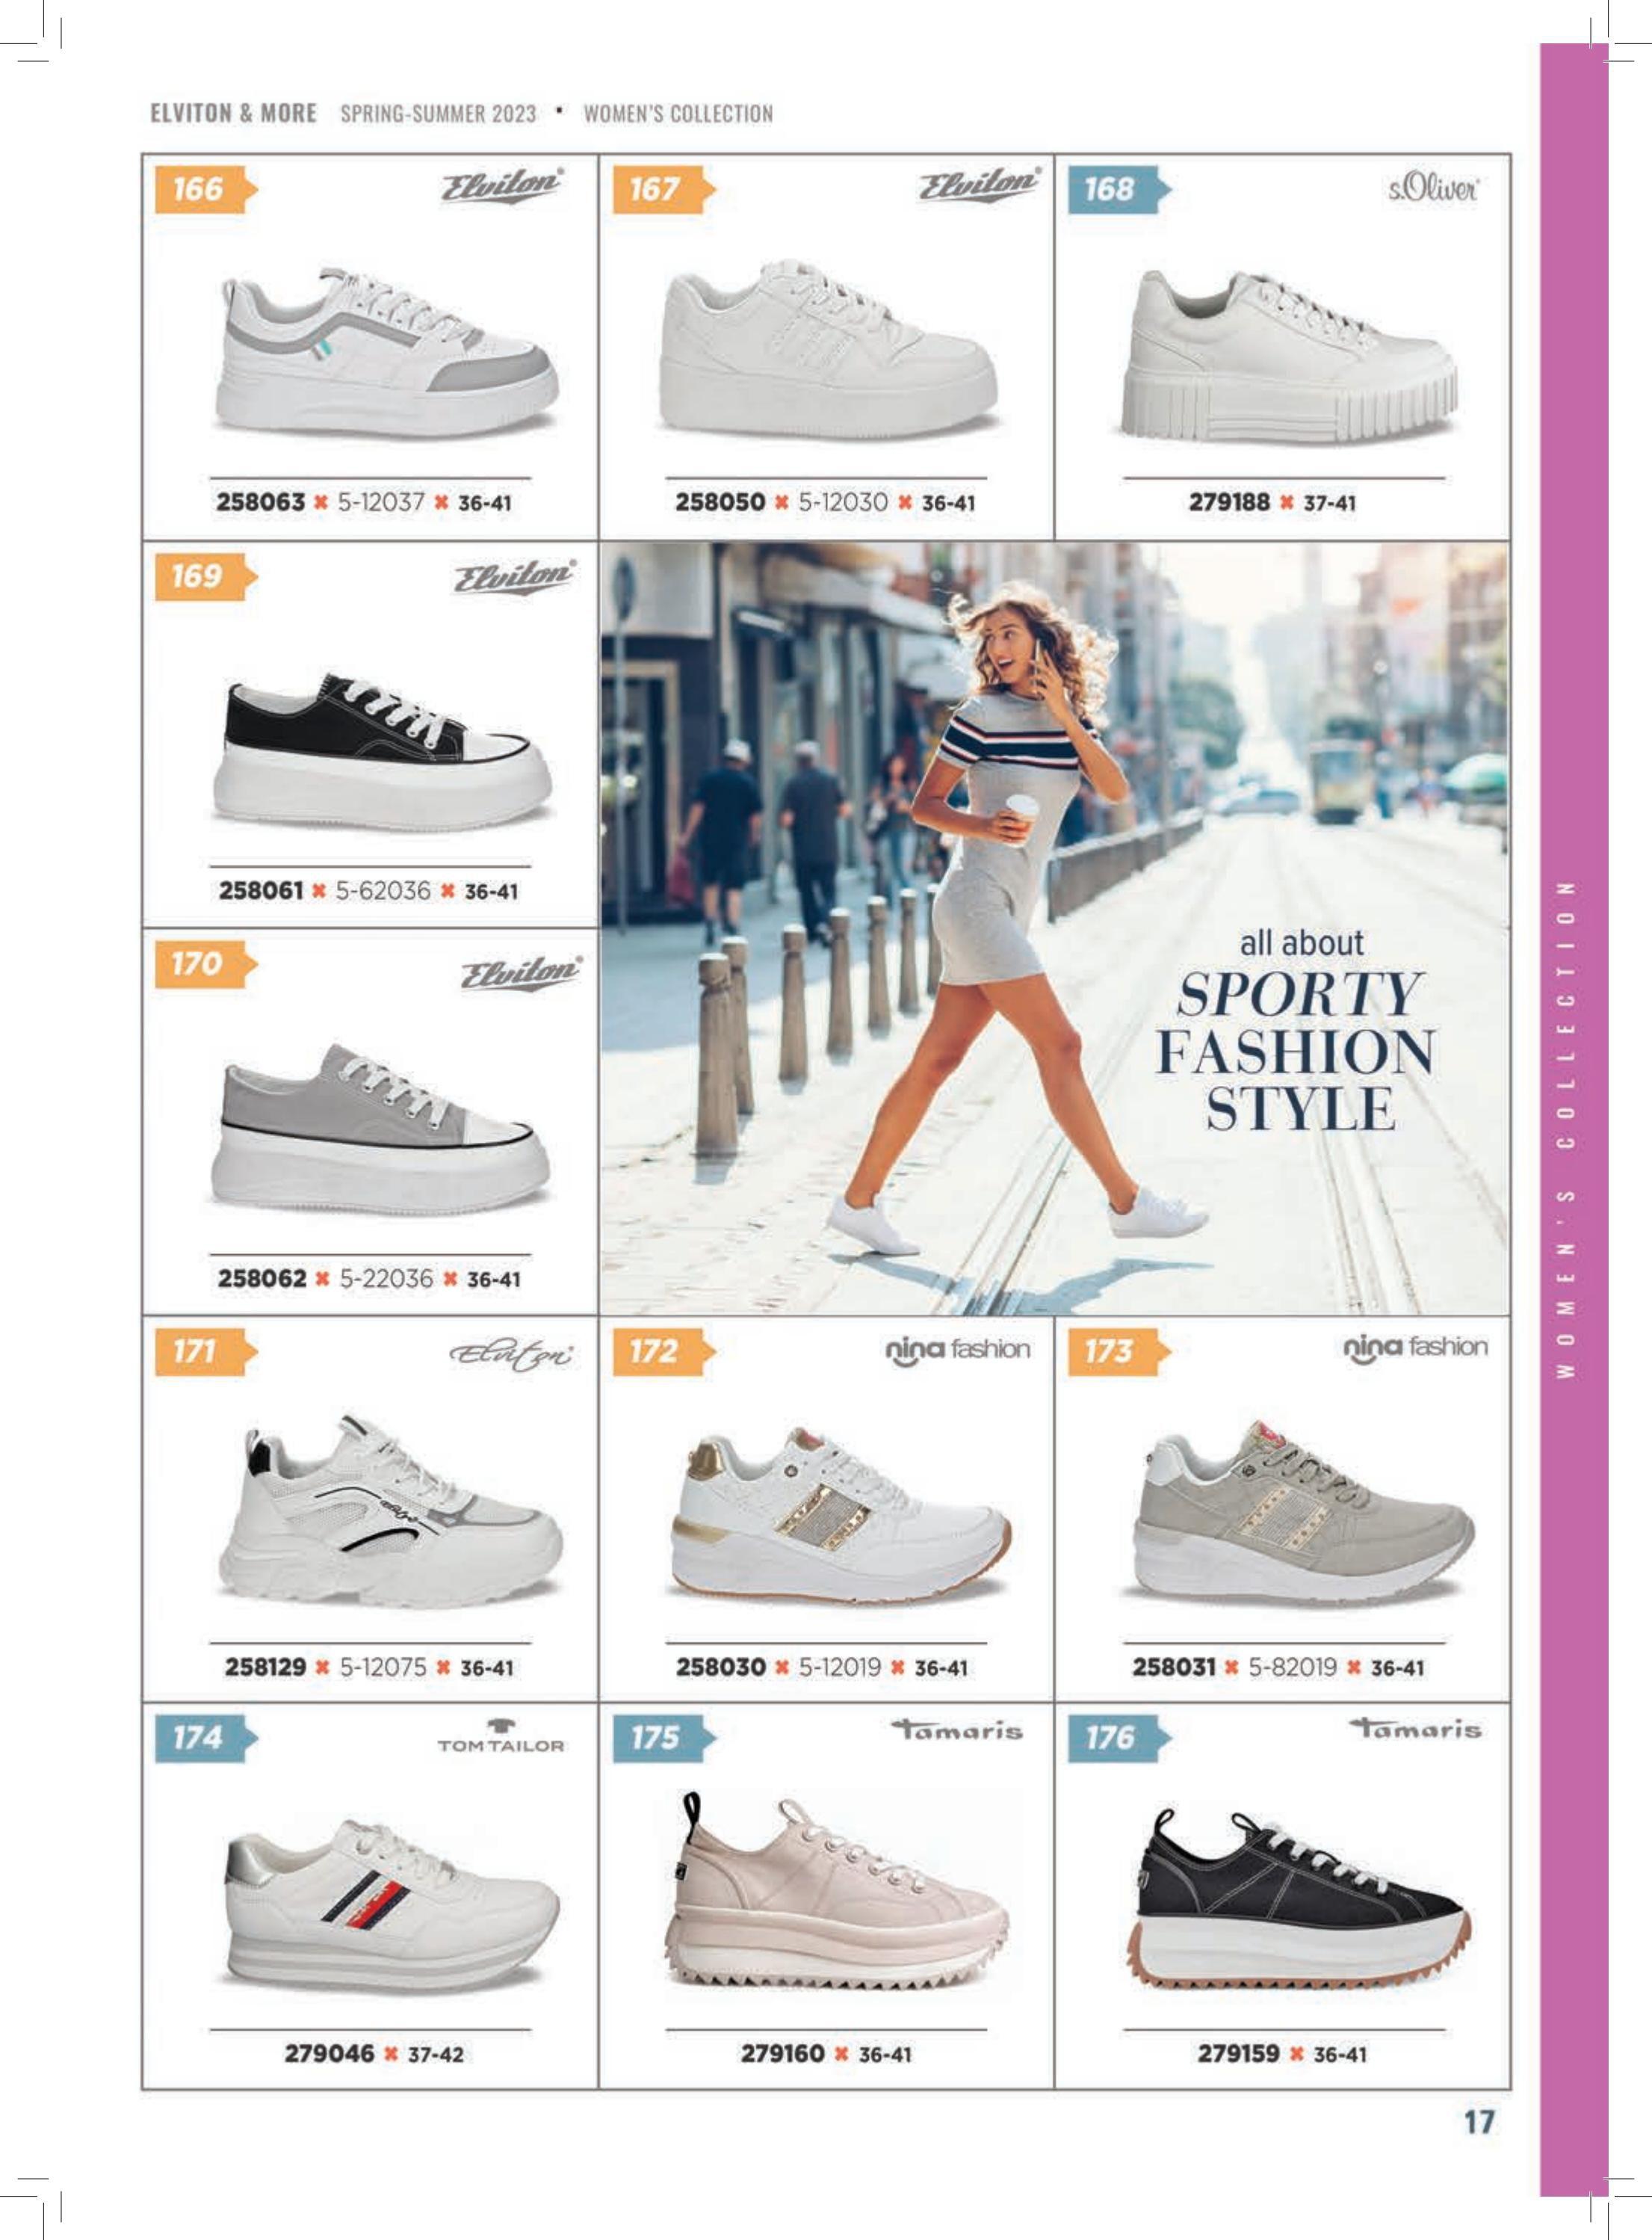Click the Tamaris logo above item 175
1652x2240 pixels.
tap(958, 1730)
